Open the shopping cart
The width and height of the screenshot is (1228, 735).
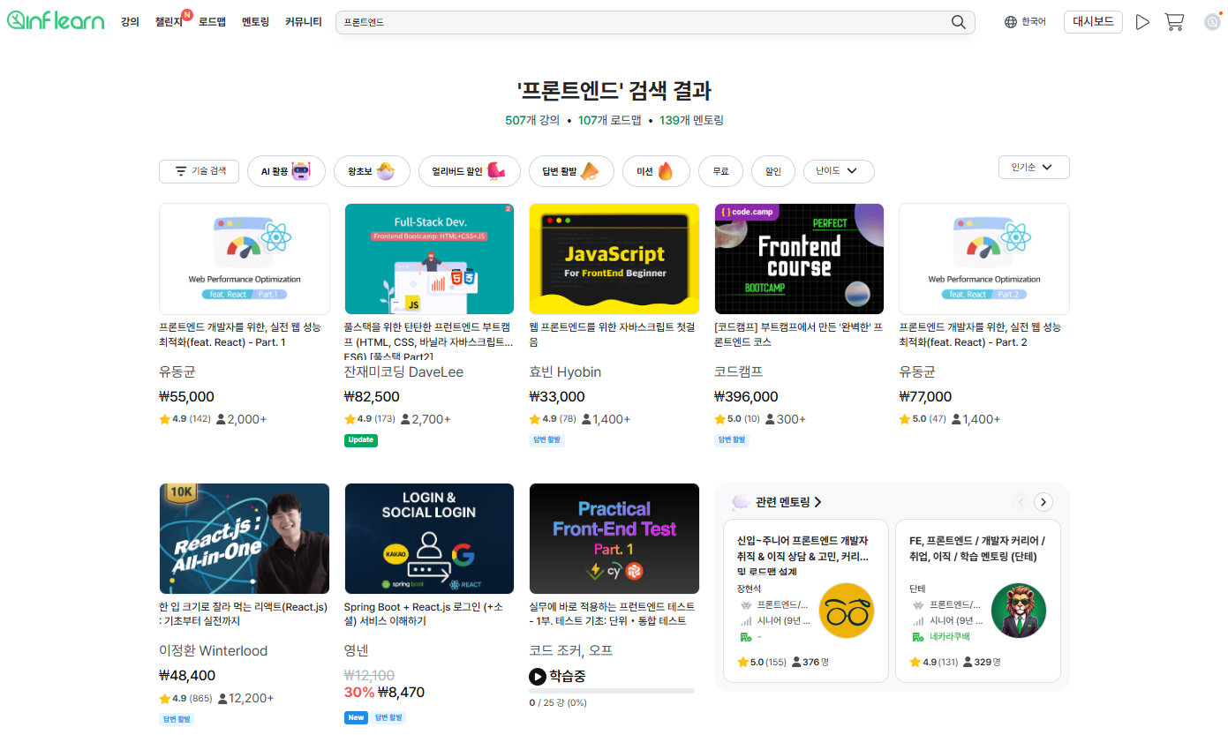click(1174, 22)
